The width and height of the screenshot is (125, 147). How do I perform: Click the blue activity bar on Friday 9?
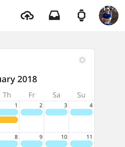(x=32, y=144)
